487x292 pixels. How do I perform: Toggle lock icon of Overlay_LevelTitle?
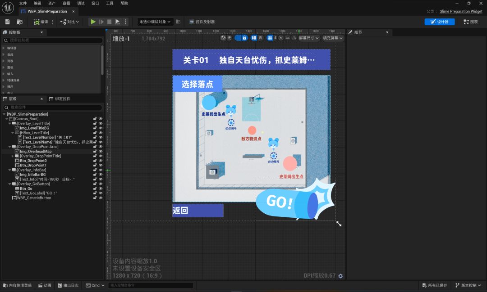point(95,123)
